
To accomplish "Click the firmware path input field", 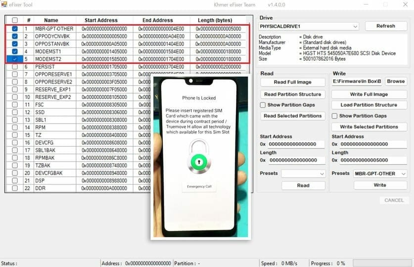I will [357, 81].
